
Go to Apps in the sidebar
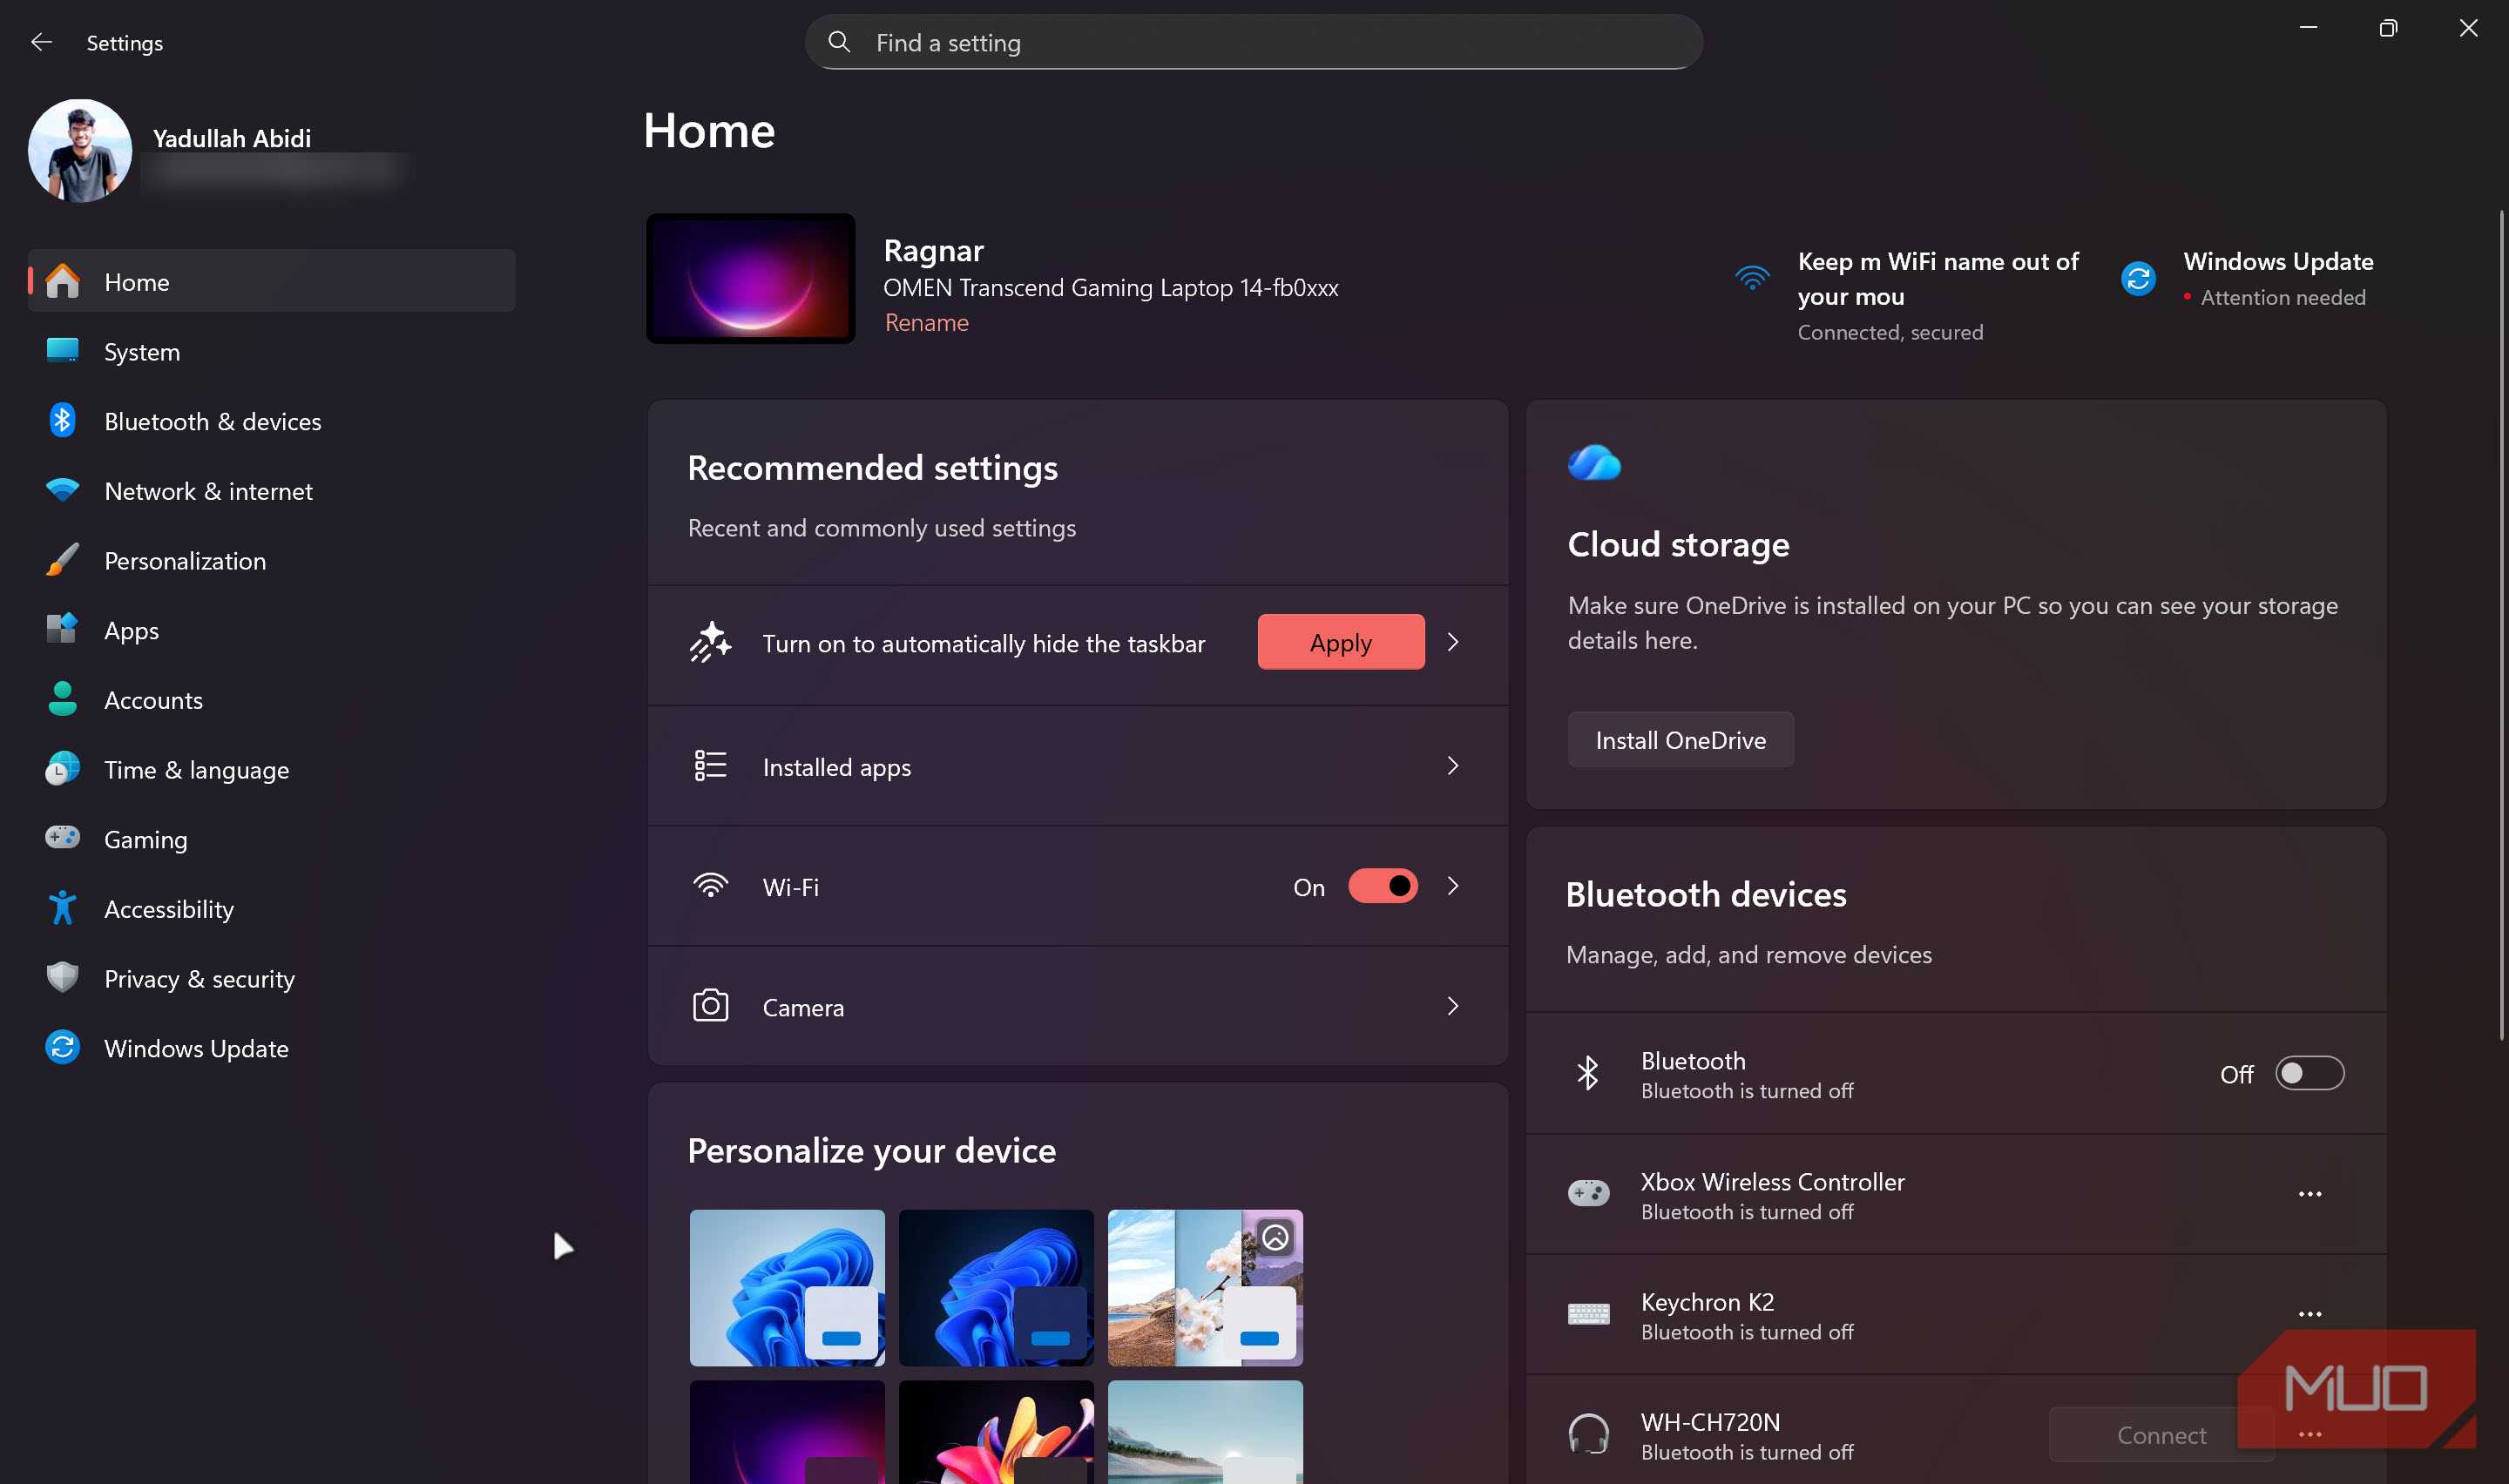click(271, 630)
